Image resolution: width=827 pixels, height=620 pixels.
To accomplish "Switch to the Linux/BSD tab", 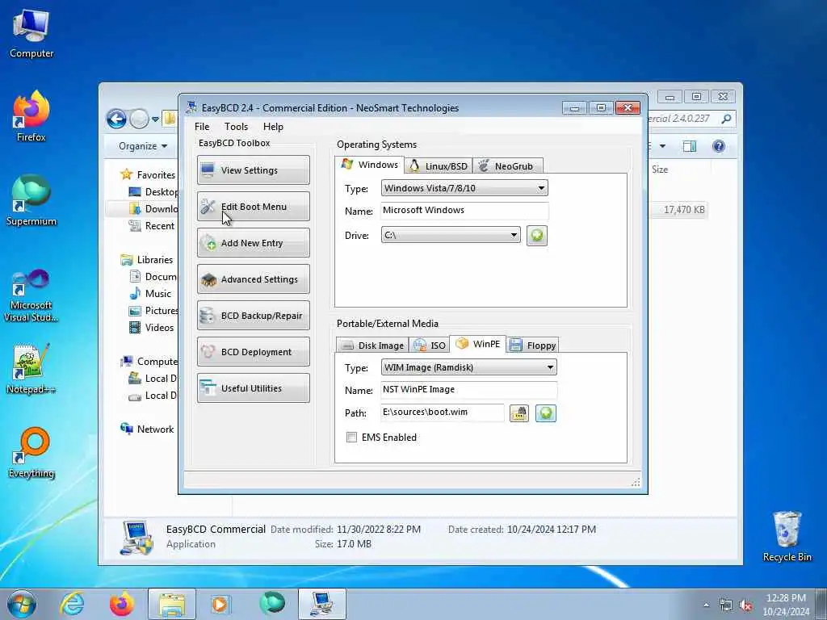I will click(x=439, y=166).
